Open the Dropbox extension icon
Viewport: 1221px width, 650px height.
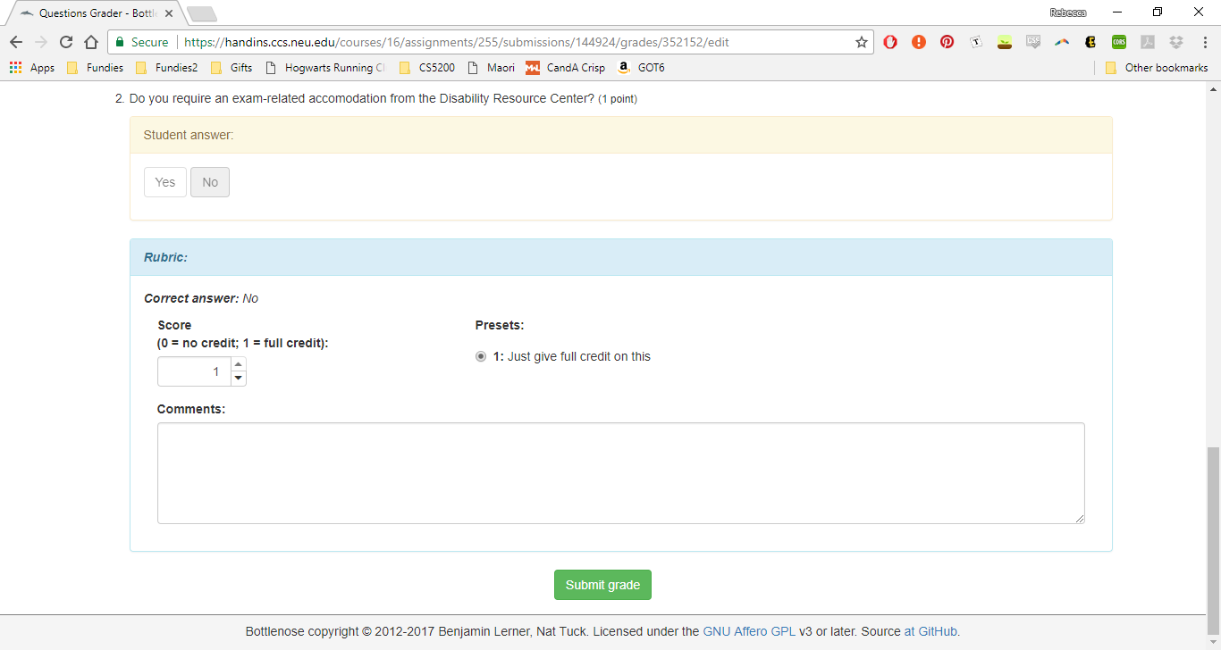(x=1176, y=42)
